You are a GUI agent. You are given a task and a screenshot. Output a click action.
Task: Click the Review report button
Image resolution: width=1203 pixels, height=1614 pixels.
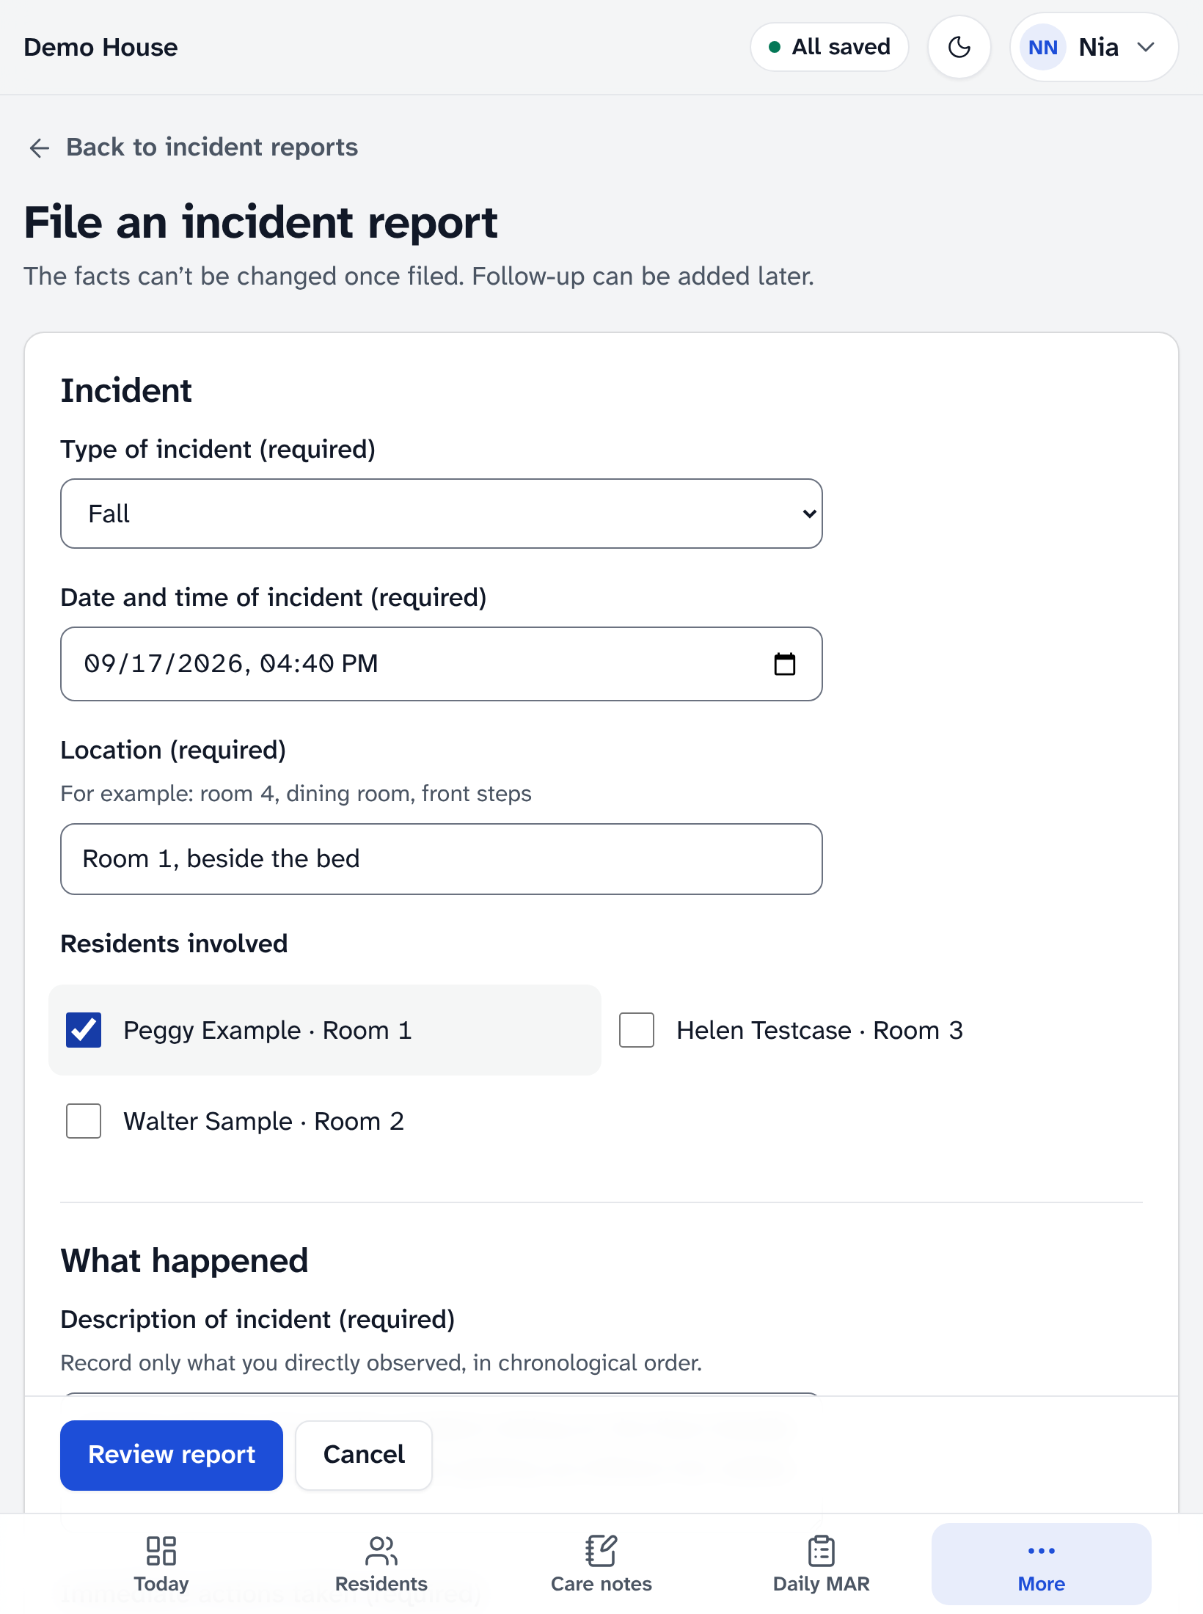click(172, 1455)
